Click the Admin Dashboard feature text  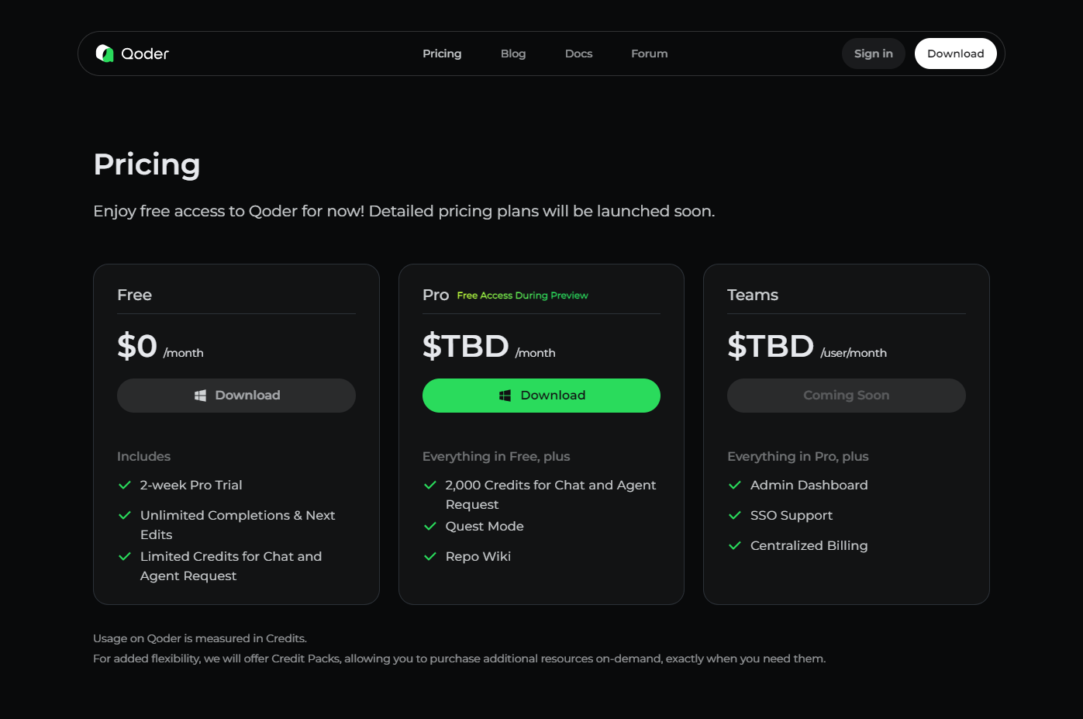(809, 485)
